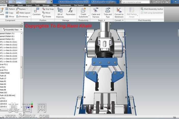Activate the Move component tool
The image size is (179, 119).
(46, 13)
